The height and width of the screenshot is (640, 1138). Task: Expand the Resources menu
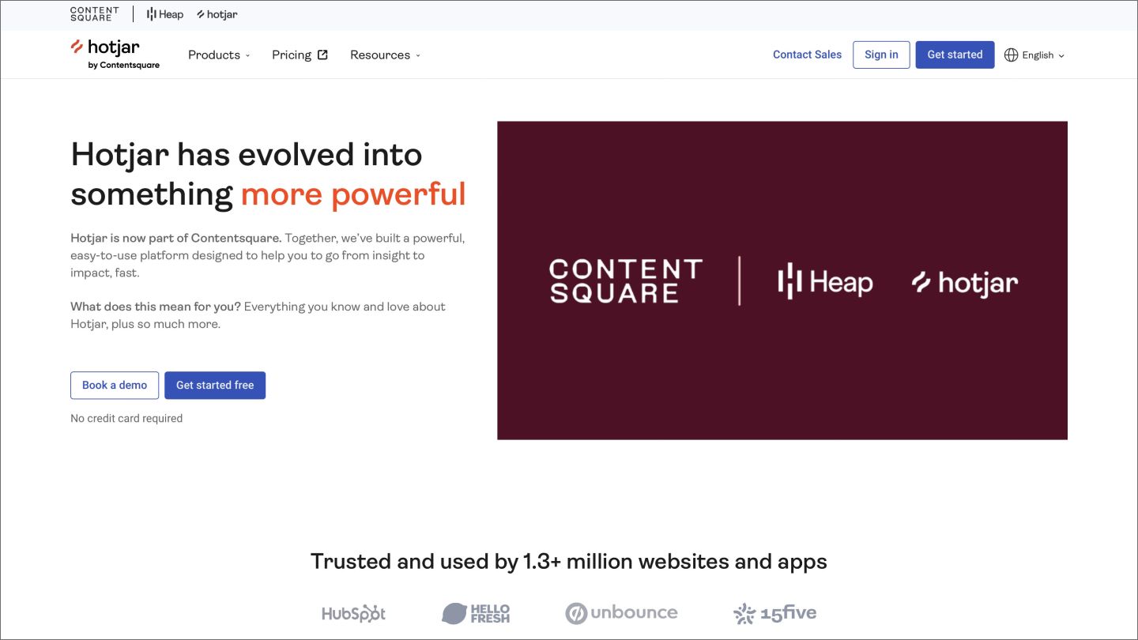385,55
